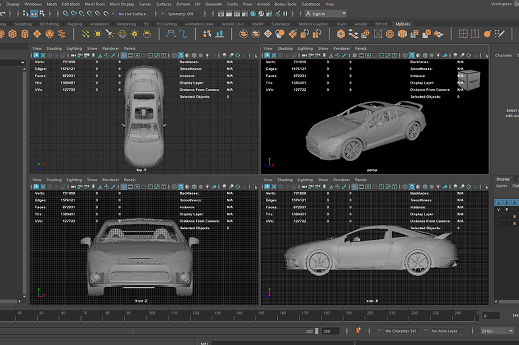Image resolution: width=519 pixels, height=345 pixels.
Task: Select the EP curve tool shelf icon
Action: 184,34
